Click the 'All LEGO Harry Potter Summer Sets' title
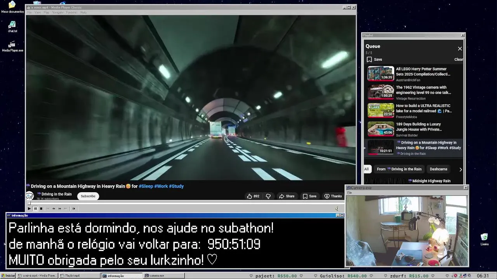The image size is (497, 279). point(423,72)
